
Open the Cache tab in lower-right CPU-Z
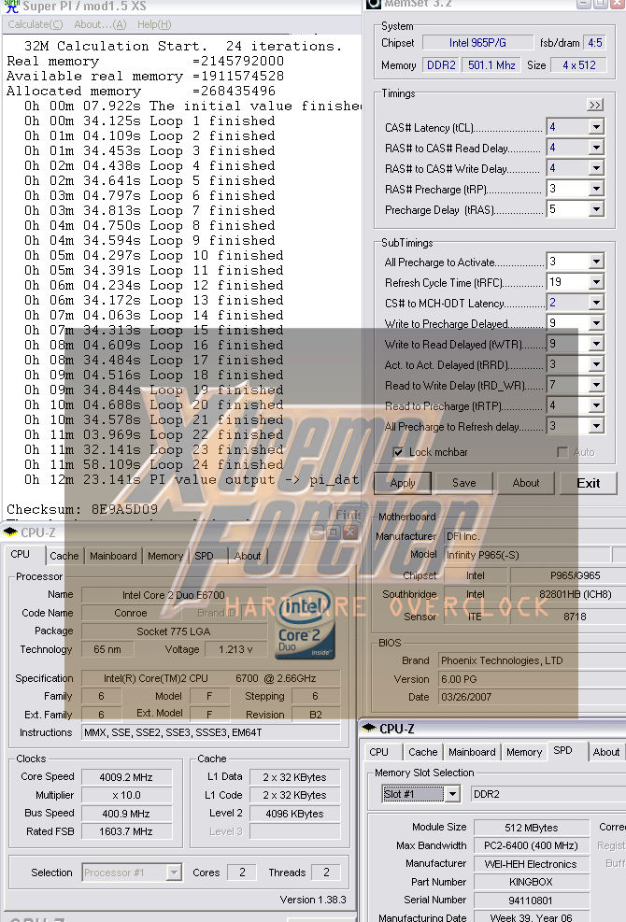pos(423,752)
